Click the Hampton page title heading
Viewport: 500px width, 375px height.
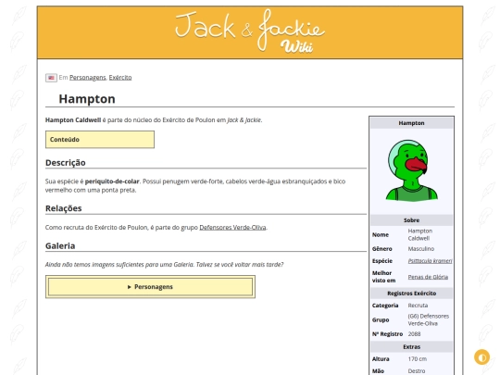(x=87, y=99)
